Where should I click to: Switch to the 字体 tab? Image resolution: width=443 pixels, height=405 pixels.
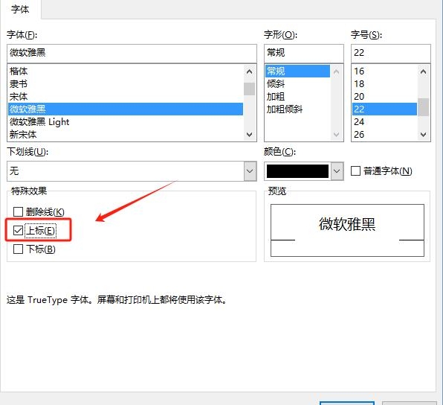pos(20,10)
